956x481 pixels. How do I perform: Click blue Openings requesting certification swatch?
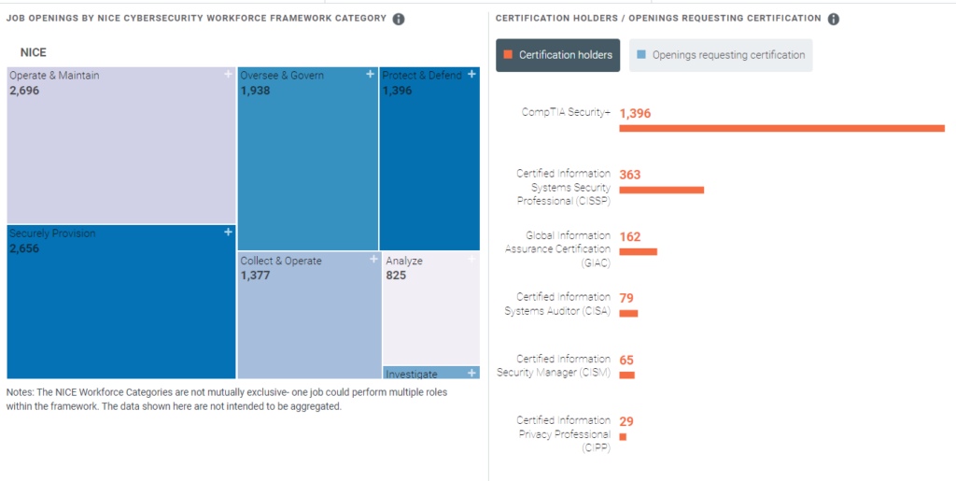pos(641,55)
